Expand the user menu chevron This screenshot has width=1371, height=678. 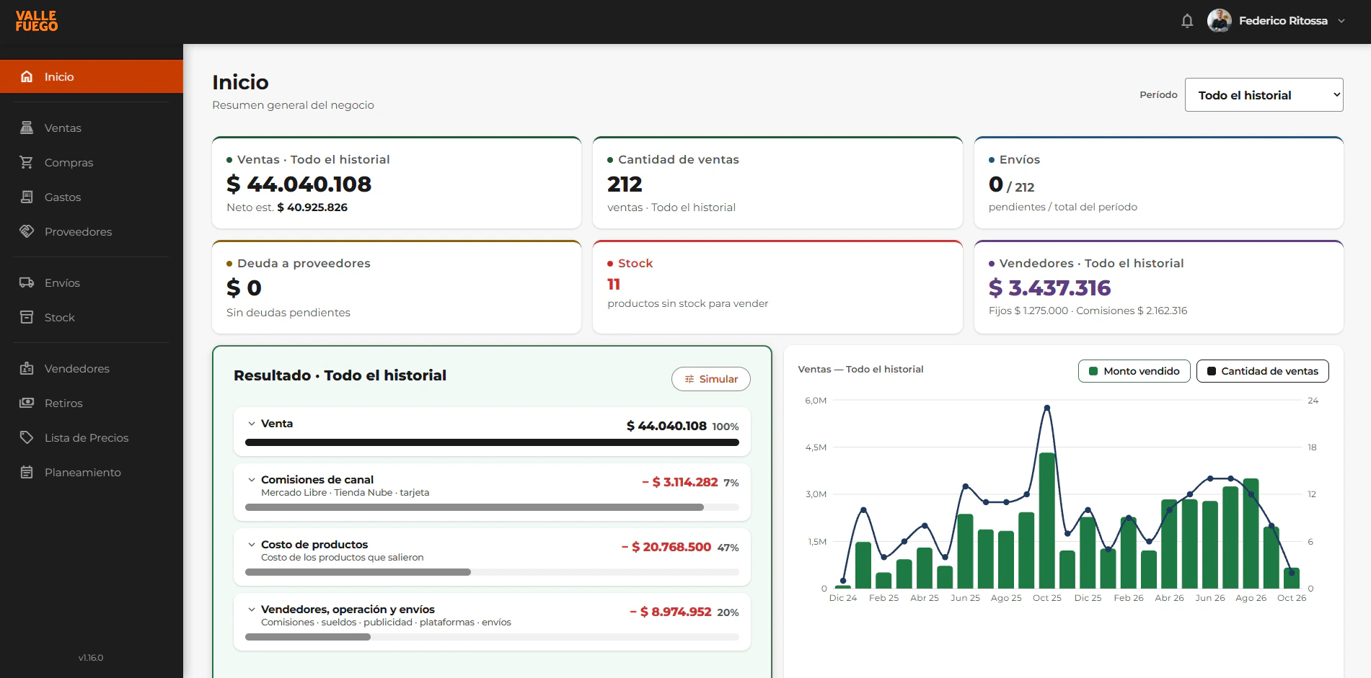click(x=1341, y=21)
